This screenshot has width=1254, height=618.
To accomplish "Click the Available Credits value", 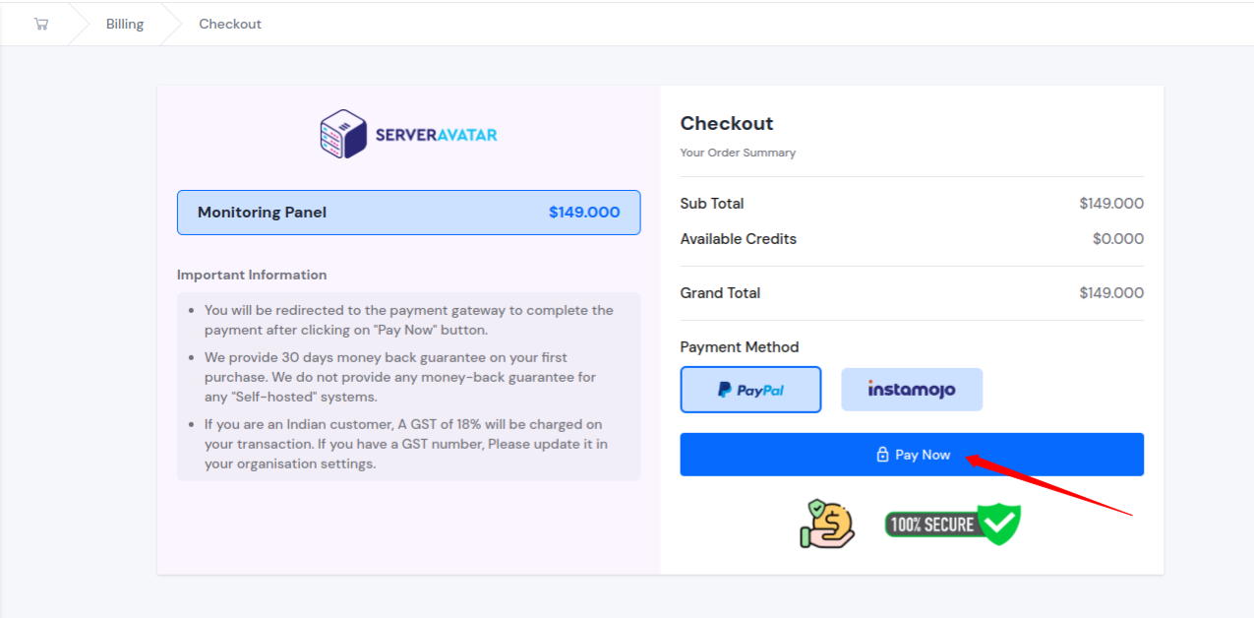I will pos(1118,239).
